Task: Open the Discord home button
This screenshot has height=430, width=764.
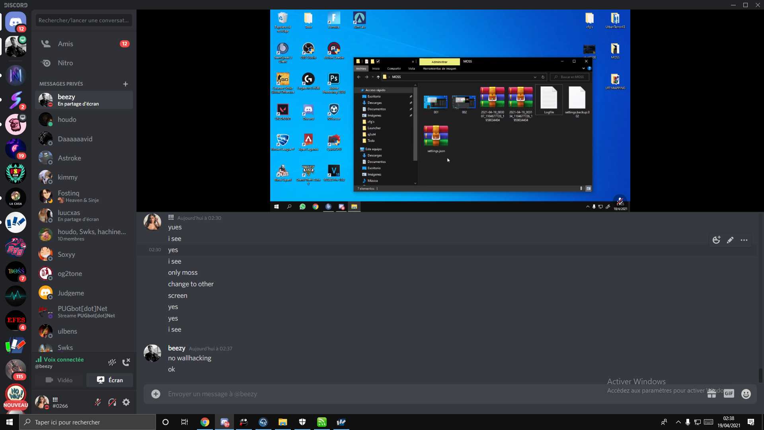Action: pos(16,21)
